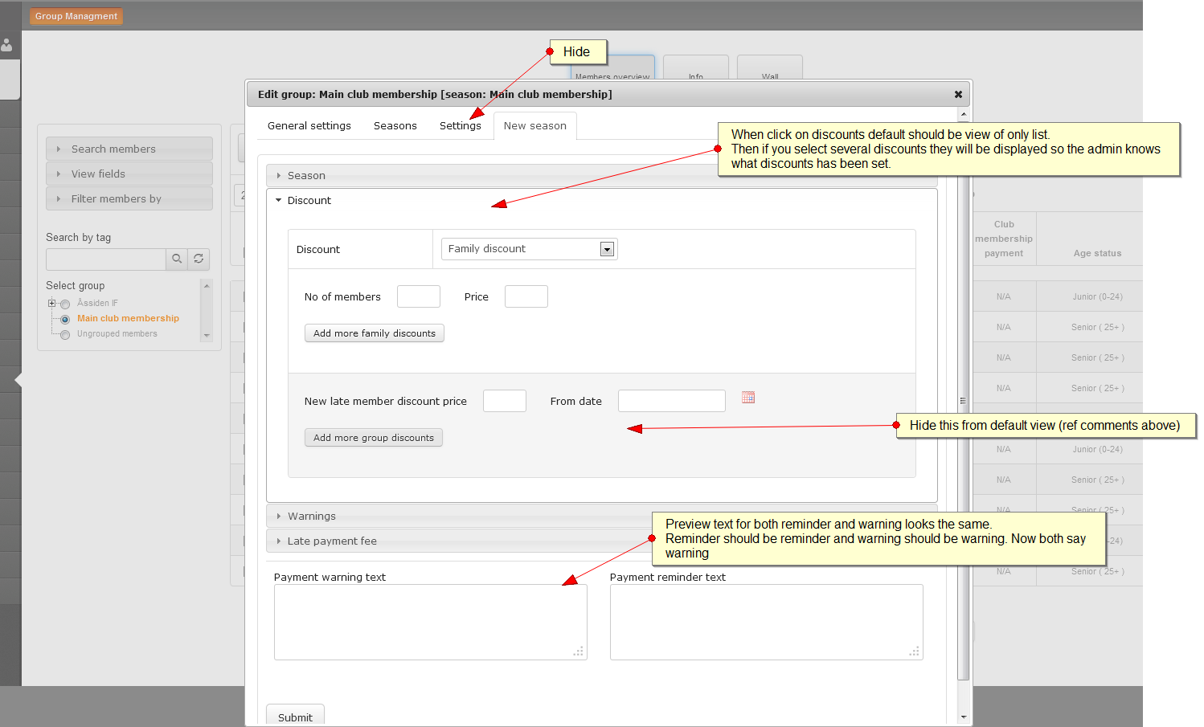Click the Ungrouped members group label
The width and height of the screenshot is (1204, 727).
pos(117,333)
